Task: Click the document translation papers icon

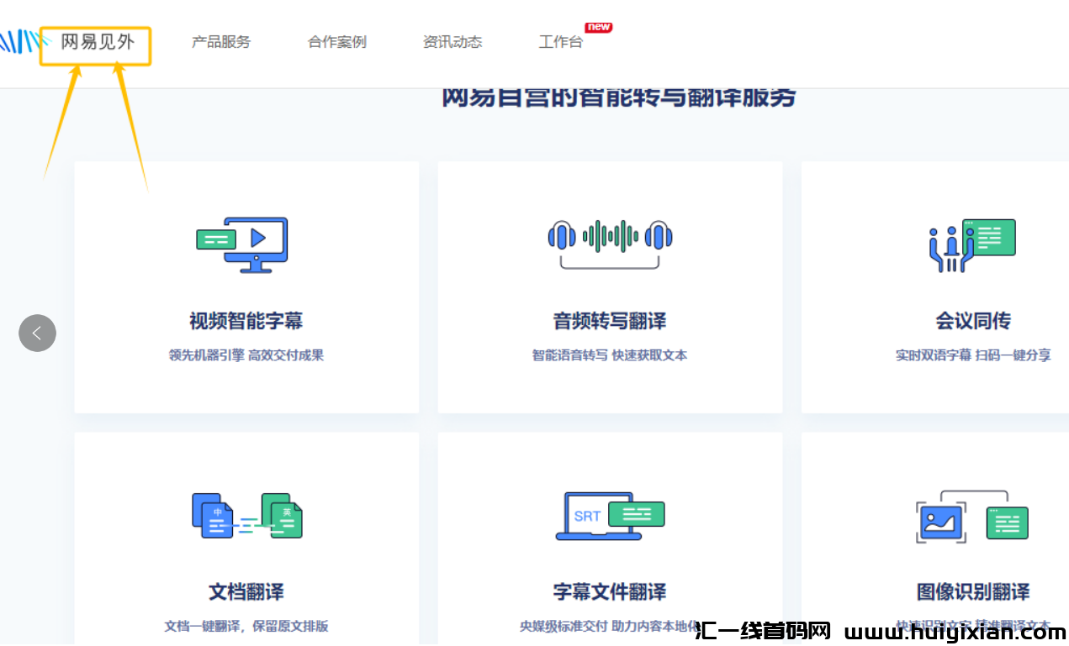Action: pos(245,515)
